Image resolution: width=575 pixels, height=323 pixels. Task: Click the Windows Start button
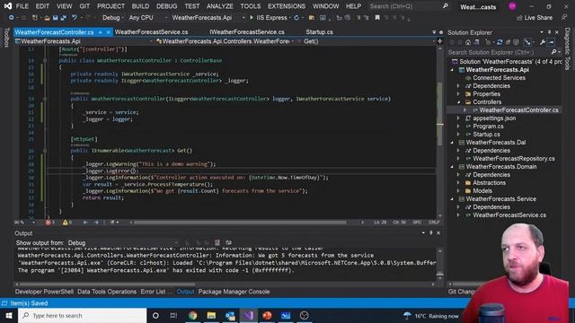(x=9, y=315)
